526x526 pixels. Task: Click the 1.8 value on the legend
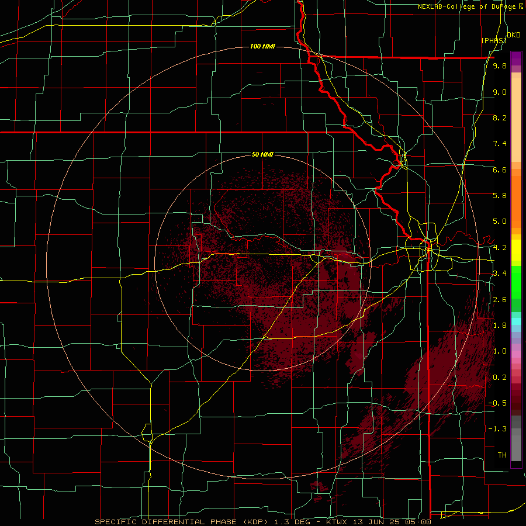click(500, 326)
